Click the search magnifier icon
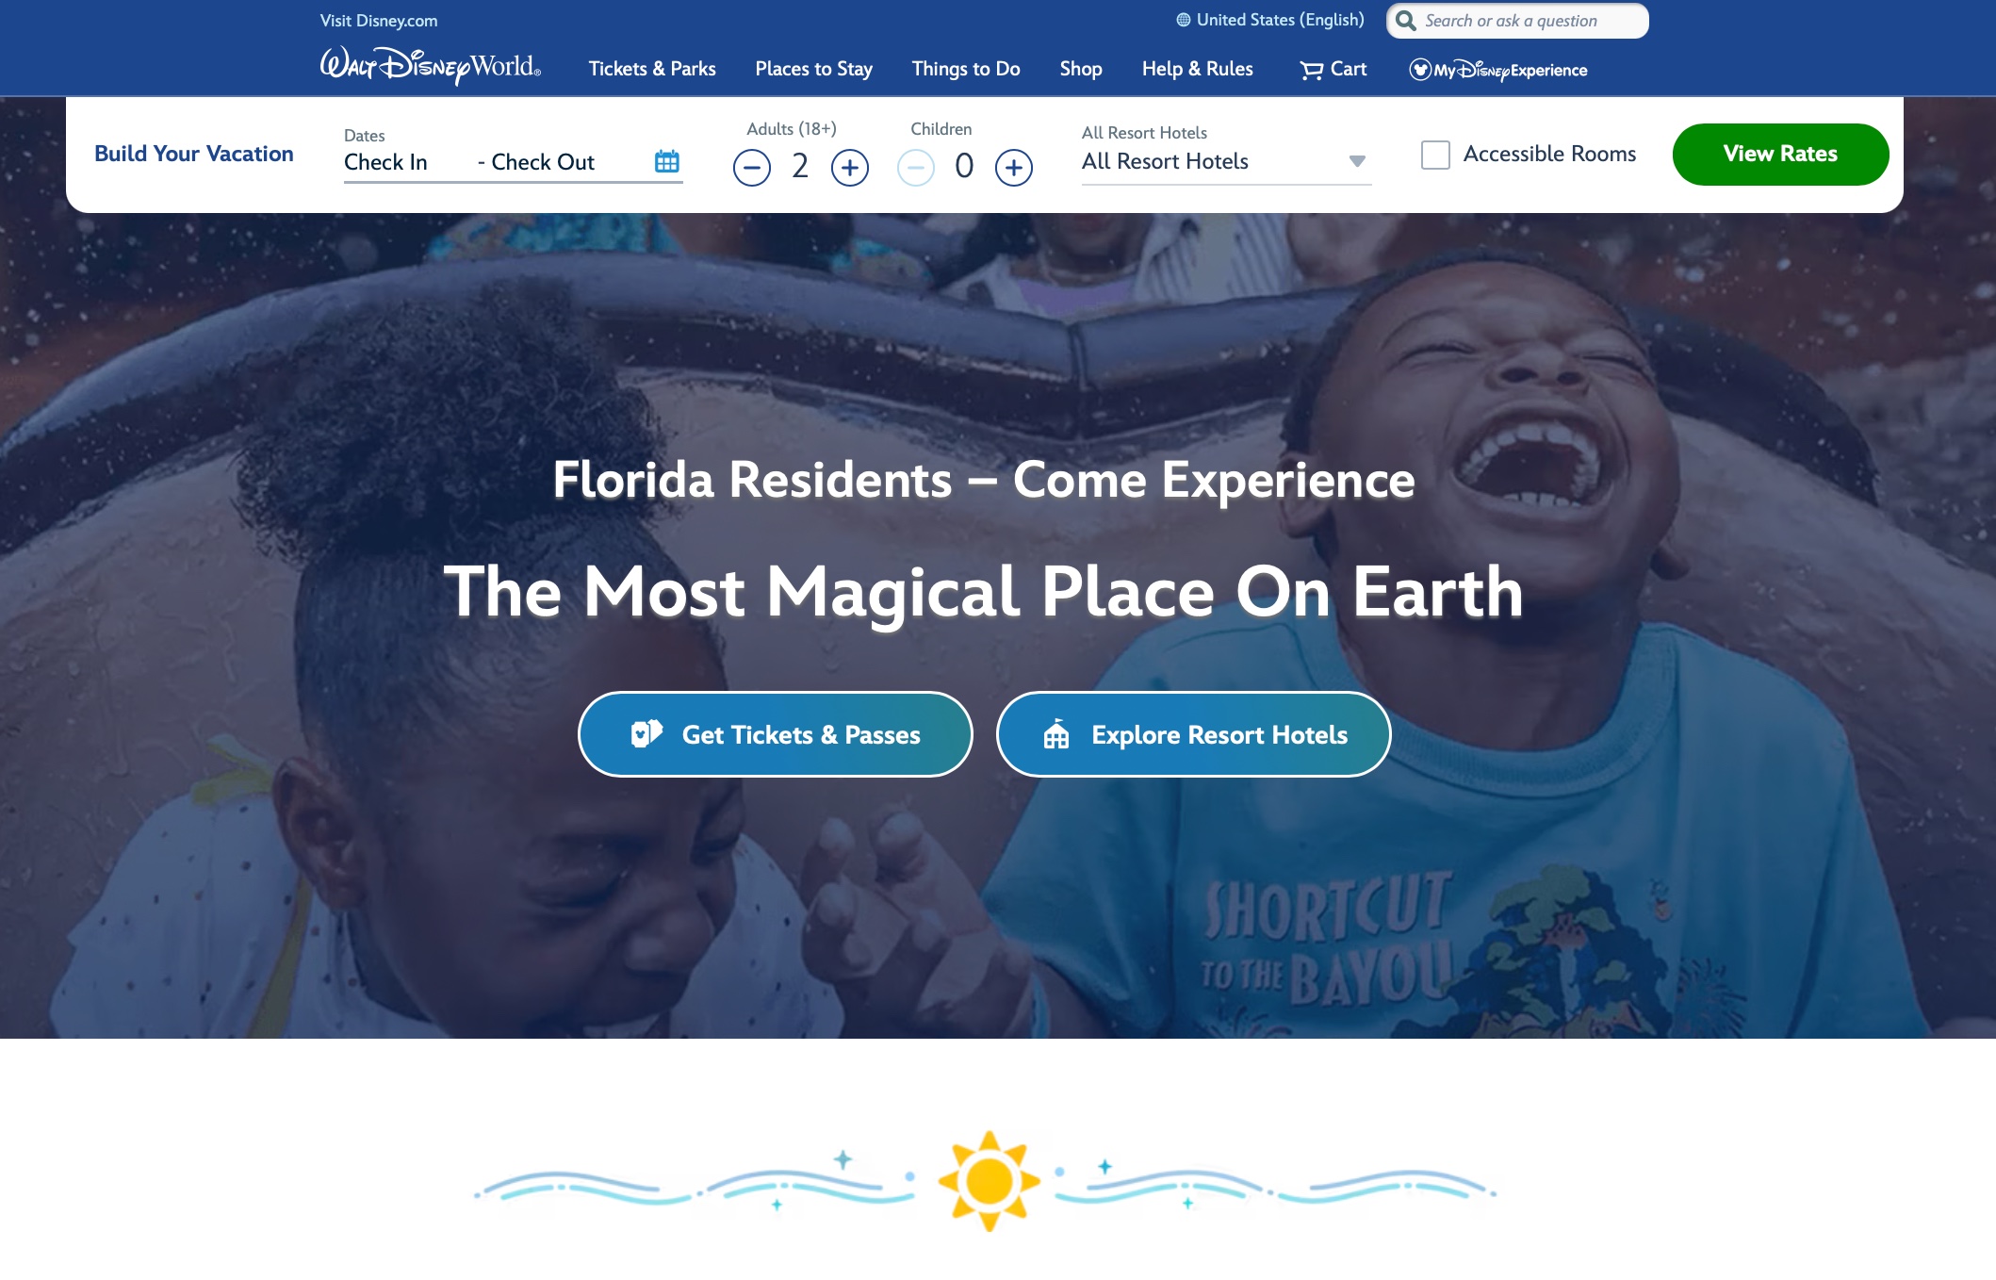 [1406, 21]
